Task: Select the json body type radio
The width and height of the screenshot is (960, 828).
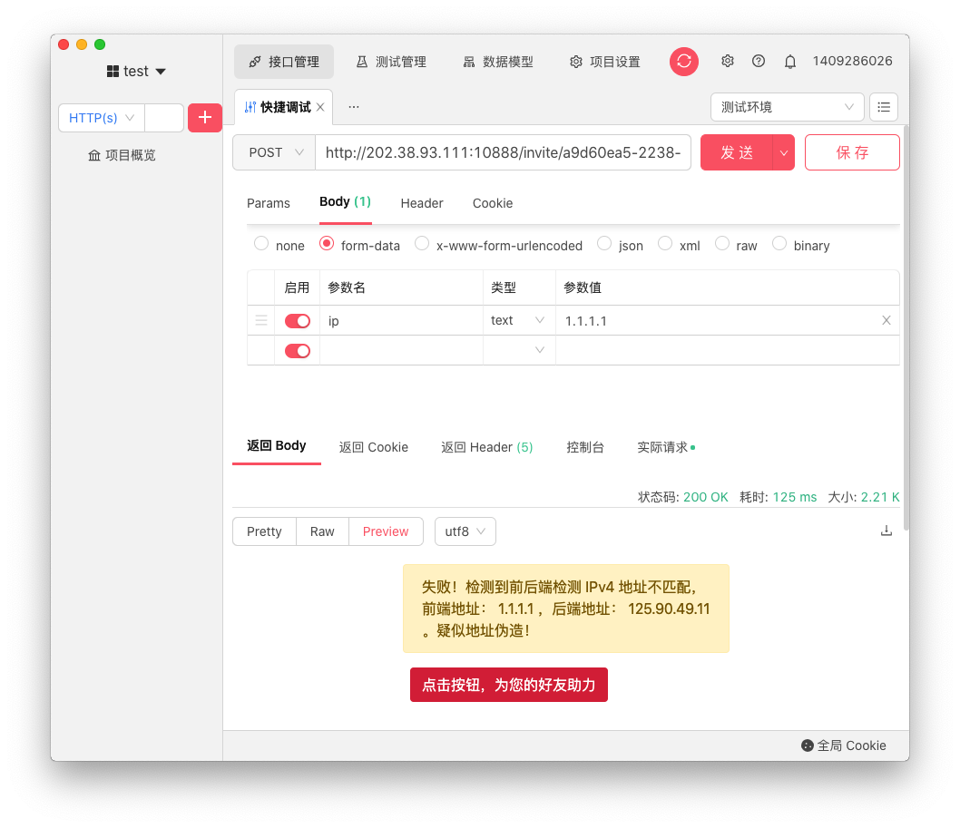Action: point(604,244)
